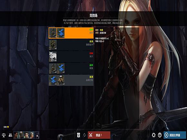Click the scroll banner icon beside refresh
Screen dimensions: 187x140
point(79,135)
